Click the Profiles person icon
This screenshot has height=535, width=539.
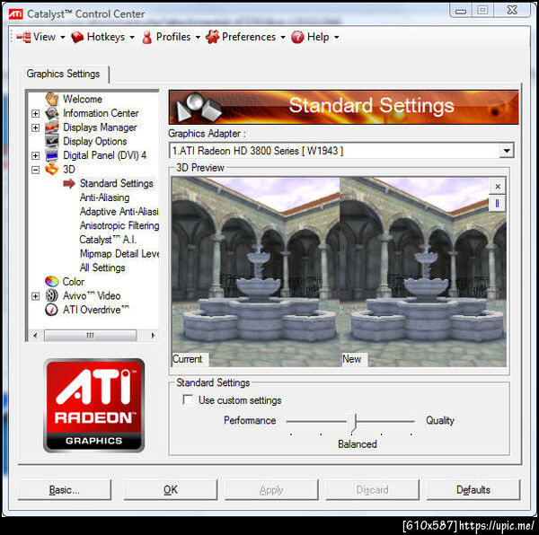(147, 37)
